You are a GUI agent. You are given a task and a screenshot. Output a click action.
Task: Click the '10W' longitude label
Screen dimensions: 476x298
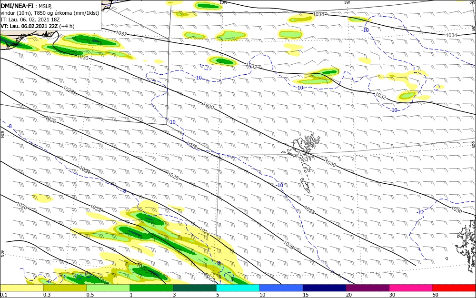[223, 2]
